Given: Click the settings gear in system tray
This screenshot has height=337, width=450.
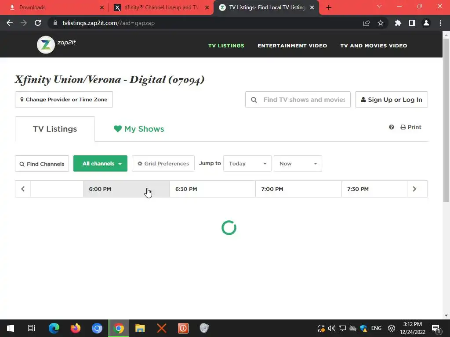Looking at the screenshot, I should 392,328.
